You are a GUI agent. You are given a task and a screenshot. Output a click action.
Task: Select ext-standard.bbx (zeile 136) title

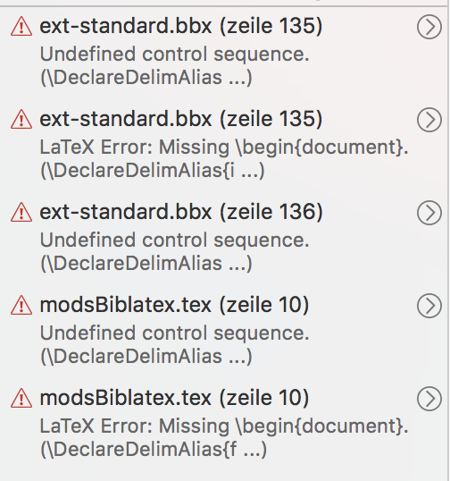(x=181, y=212)
